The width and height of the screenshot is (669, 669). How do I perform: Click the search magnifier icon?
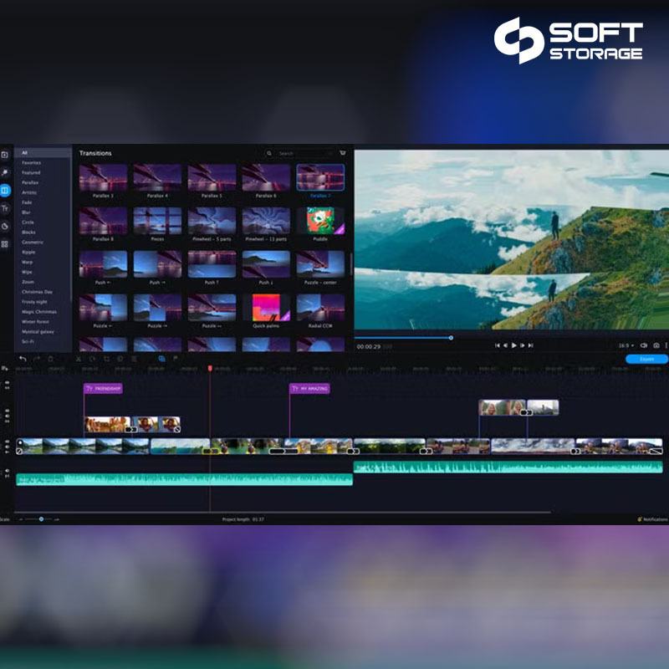tap(269, 153)
